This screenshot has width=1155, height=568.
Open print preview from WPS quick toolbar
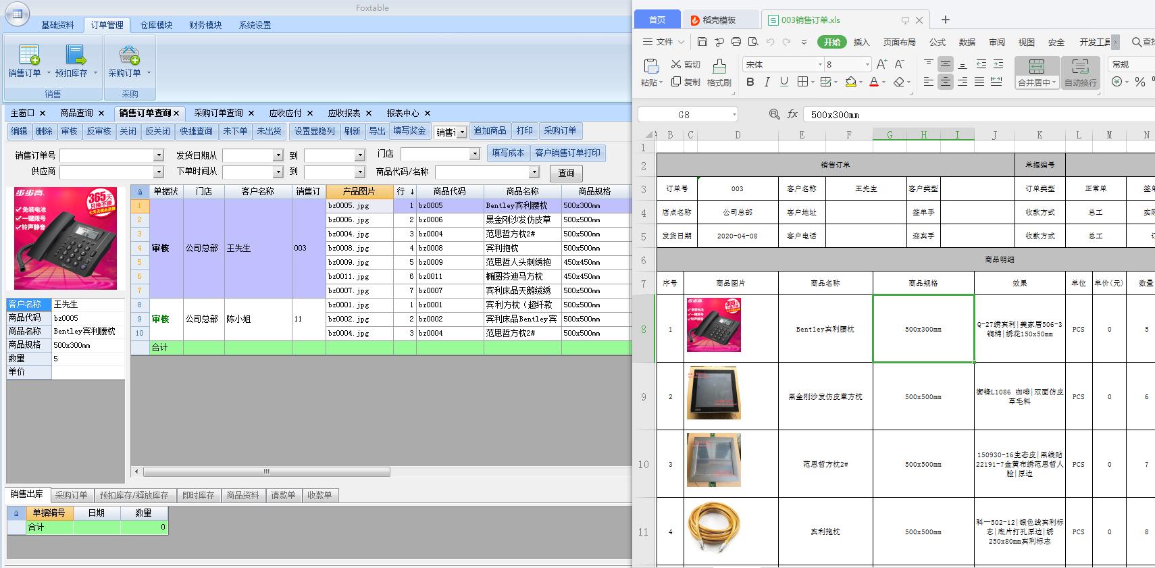tap(753, 42)
